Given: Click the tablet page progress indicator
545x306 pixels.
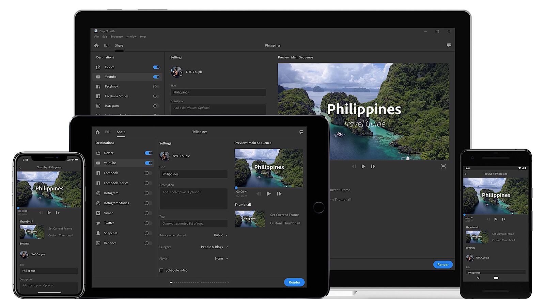Looking at the screenshot, I should tap(199, 282).
